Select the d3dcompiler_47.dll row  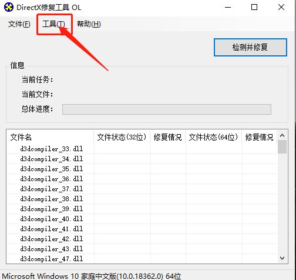pyautogui.click(x=142, y=259)
